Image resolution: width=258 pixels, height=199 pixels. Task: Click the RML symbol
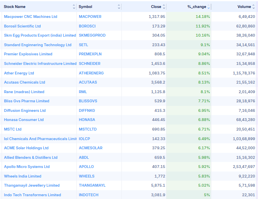pyautogui.click(x=83, y=92)
